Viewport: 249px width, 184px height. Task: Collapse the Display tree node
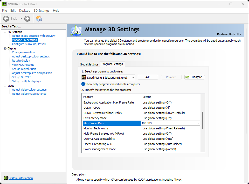(5, 48)
